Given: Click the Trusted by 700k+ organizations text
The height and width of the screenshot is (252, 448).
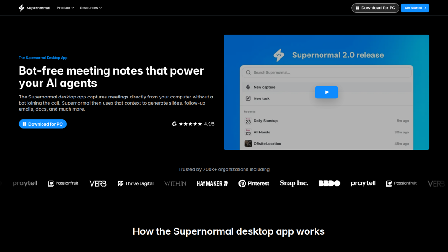Looking at the screenshot, I should tap(224, 169).
